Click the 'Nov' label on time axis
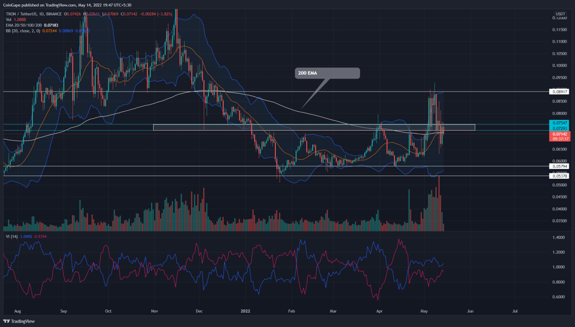The image size is (575, 327). [x=155, y=310]
